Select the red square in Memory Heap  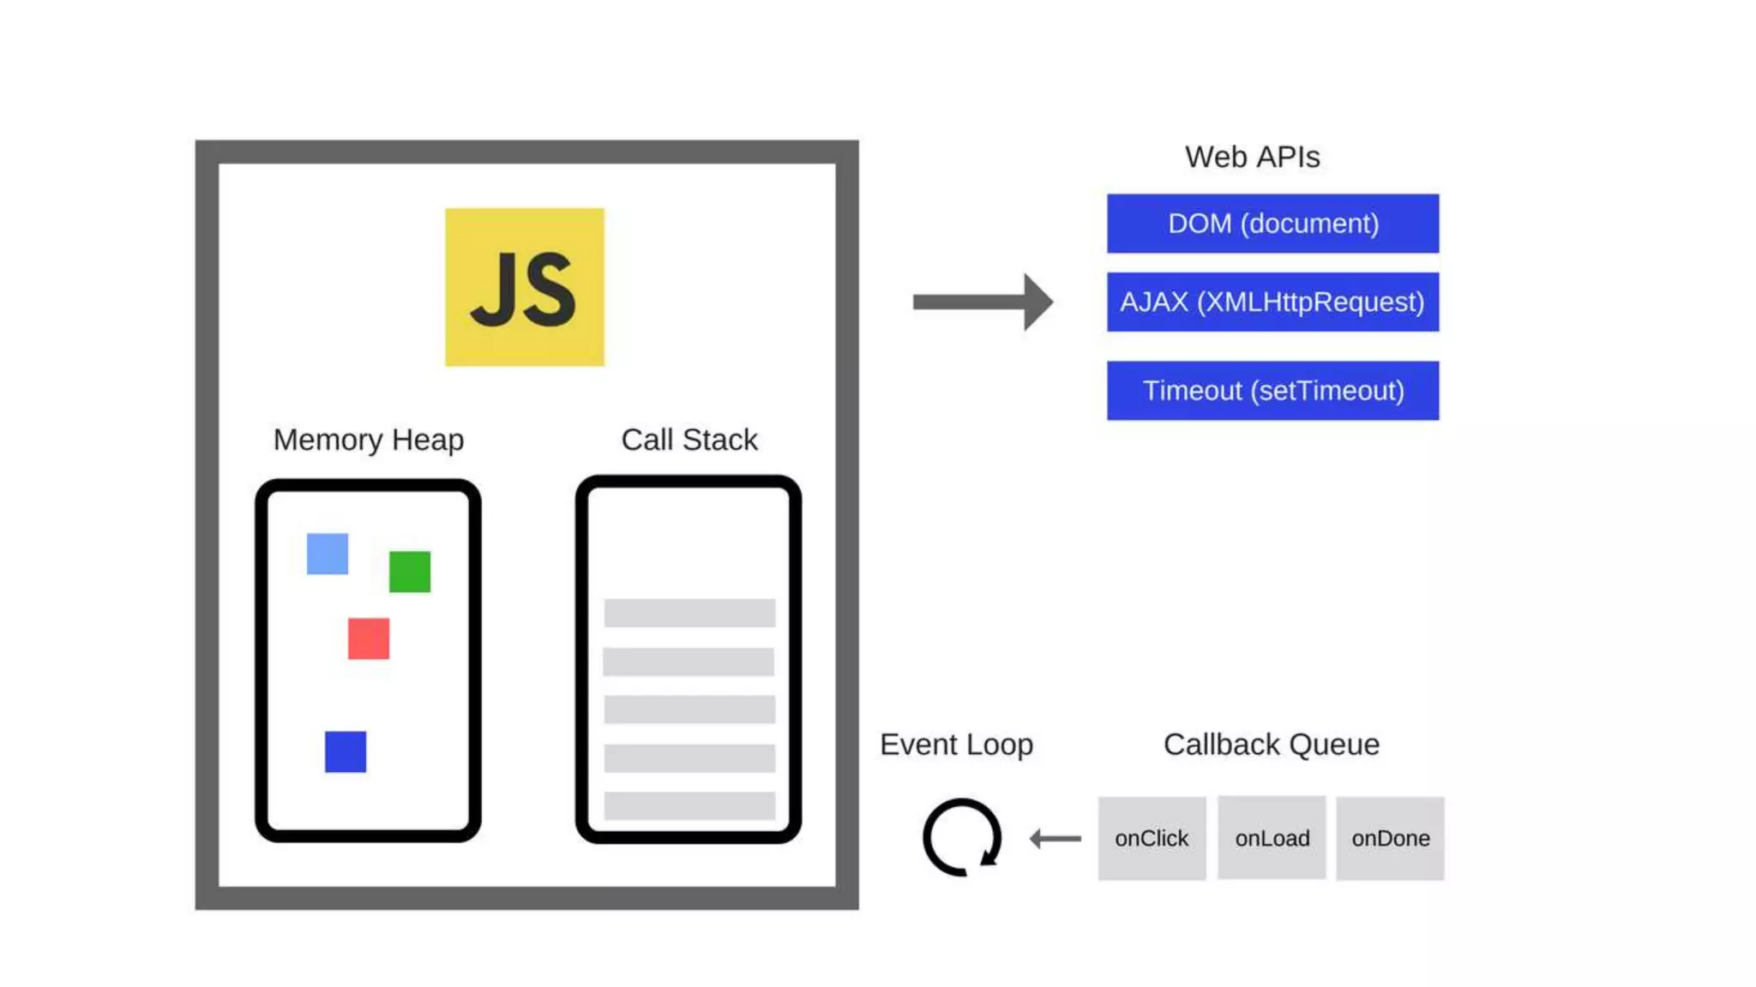(x=369, y=638)
